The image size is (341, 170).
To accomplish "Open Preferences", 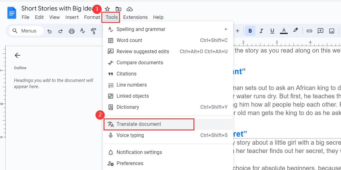I will (168, 164).
